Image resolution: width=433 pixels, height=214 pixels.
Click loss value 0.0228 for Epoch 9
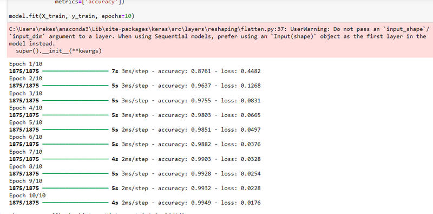(251, 189)
